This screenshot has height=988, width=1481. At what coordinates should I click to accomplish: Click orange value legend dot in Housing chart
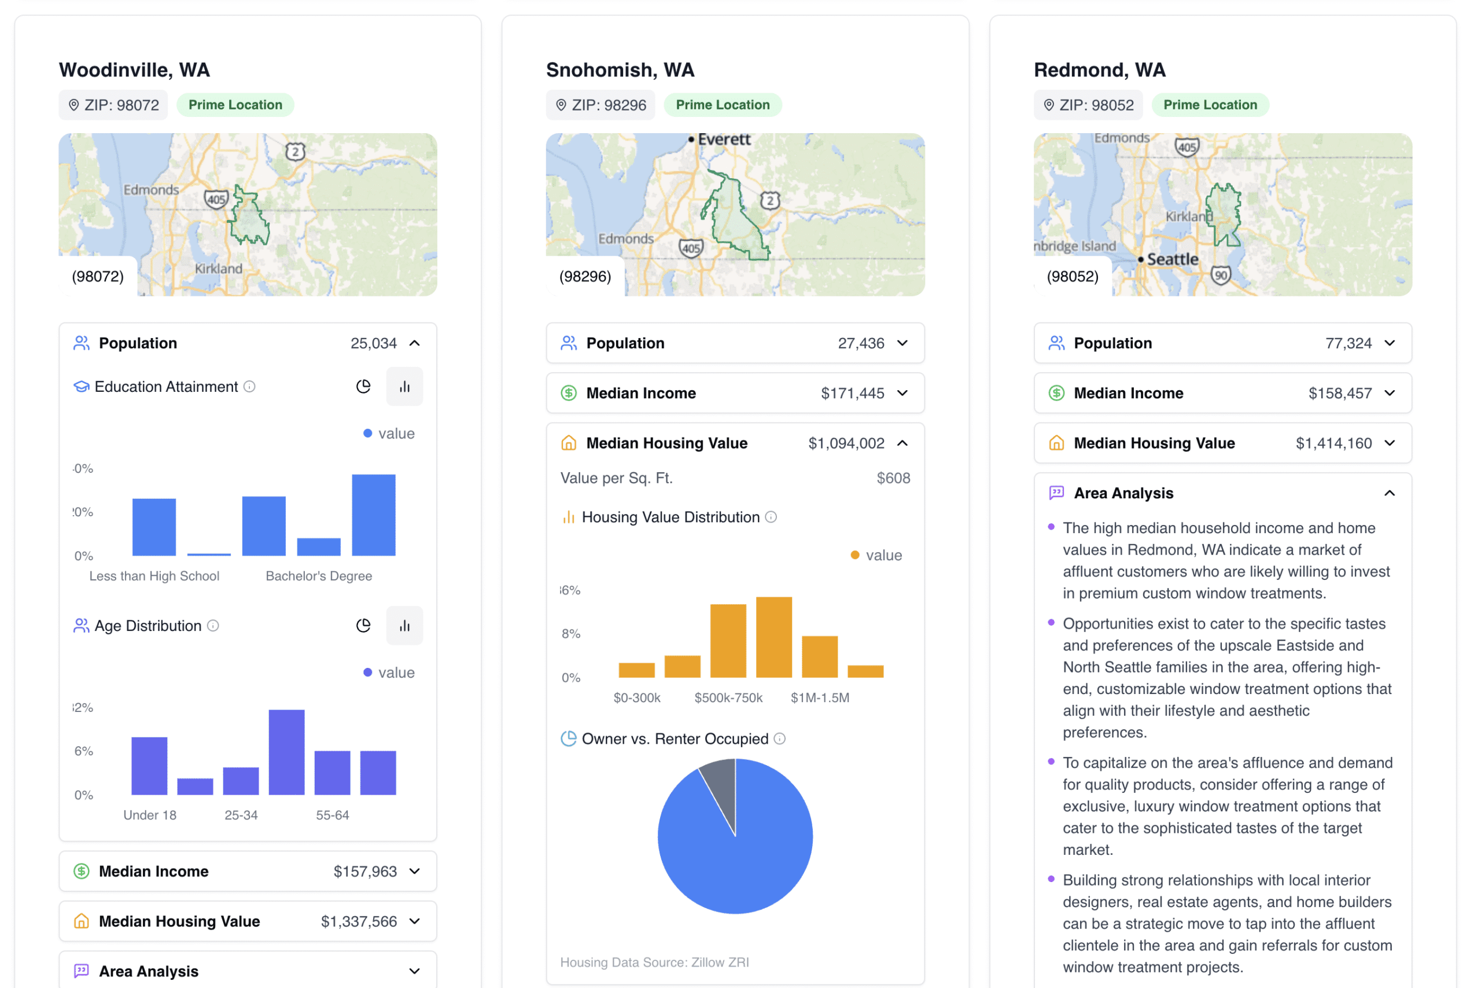pos(855,555)
